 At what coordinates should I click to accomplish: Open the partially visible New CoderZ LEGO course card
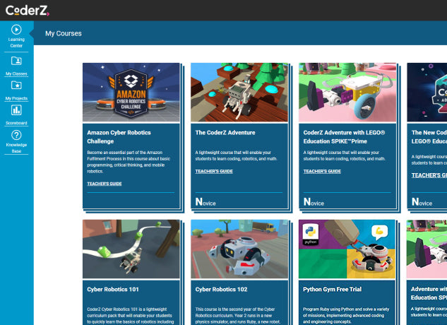click(x=427, y=134)
